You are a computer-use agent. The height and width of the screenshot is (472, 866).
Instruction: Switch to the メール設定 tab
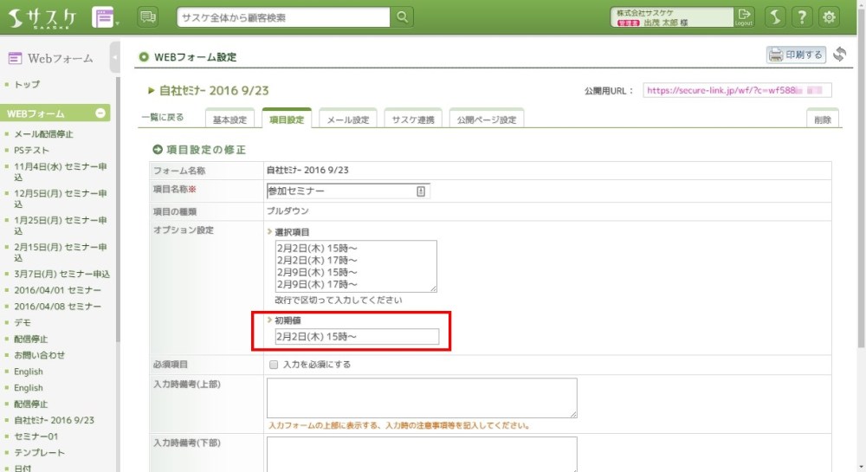tap(348, 120)
